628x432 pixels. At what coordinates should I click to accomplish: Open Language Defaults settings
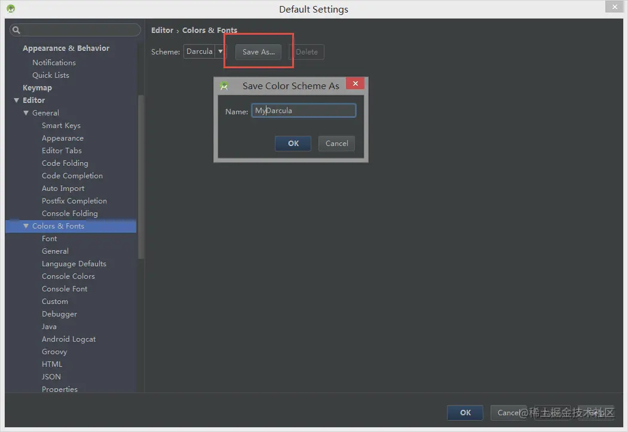74,264
